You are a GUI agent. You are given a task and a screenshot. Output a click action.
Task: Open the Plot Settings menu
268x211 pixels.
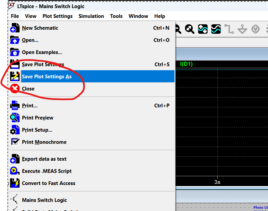click(58, 16)
